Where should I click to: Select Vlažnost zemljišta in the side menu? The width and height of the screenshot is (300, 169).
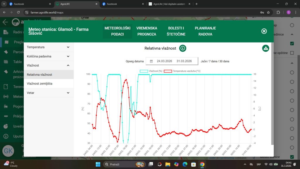tap(40, 84)
